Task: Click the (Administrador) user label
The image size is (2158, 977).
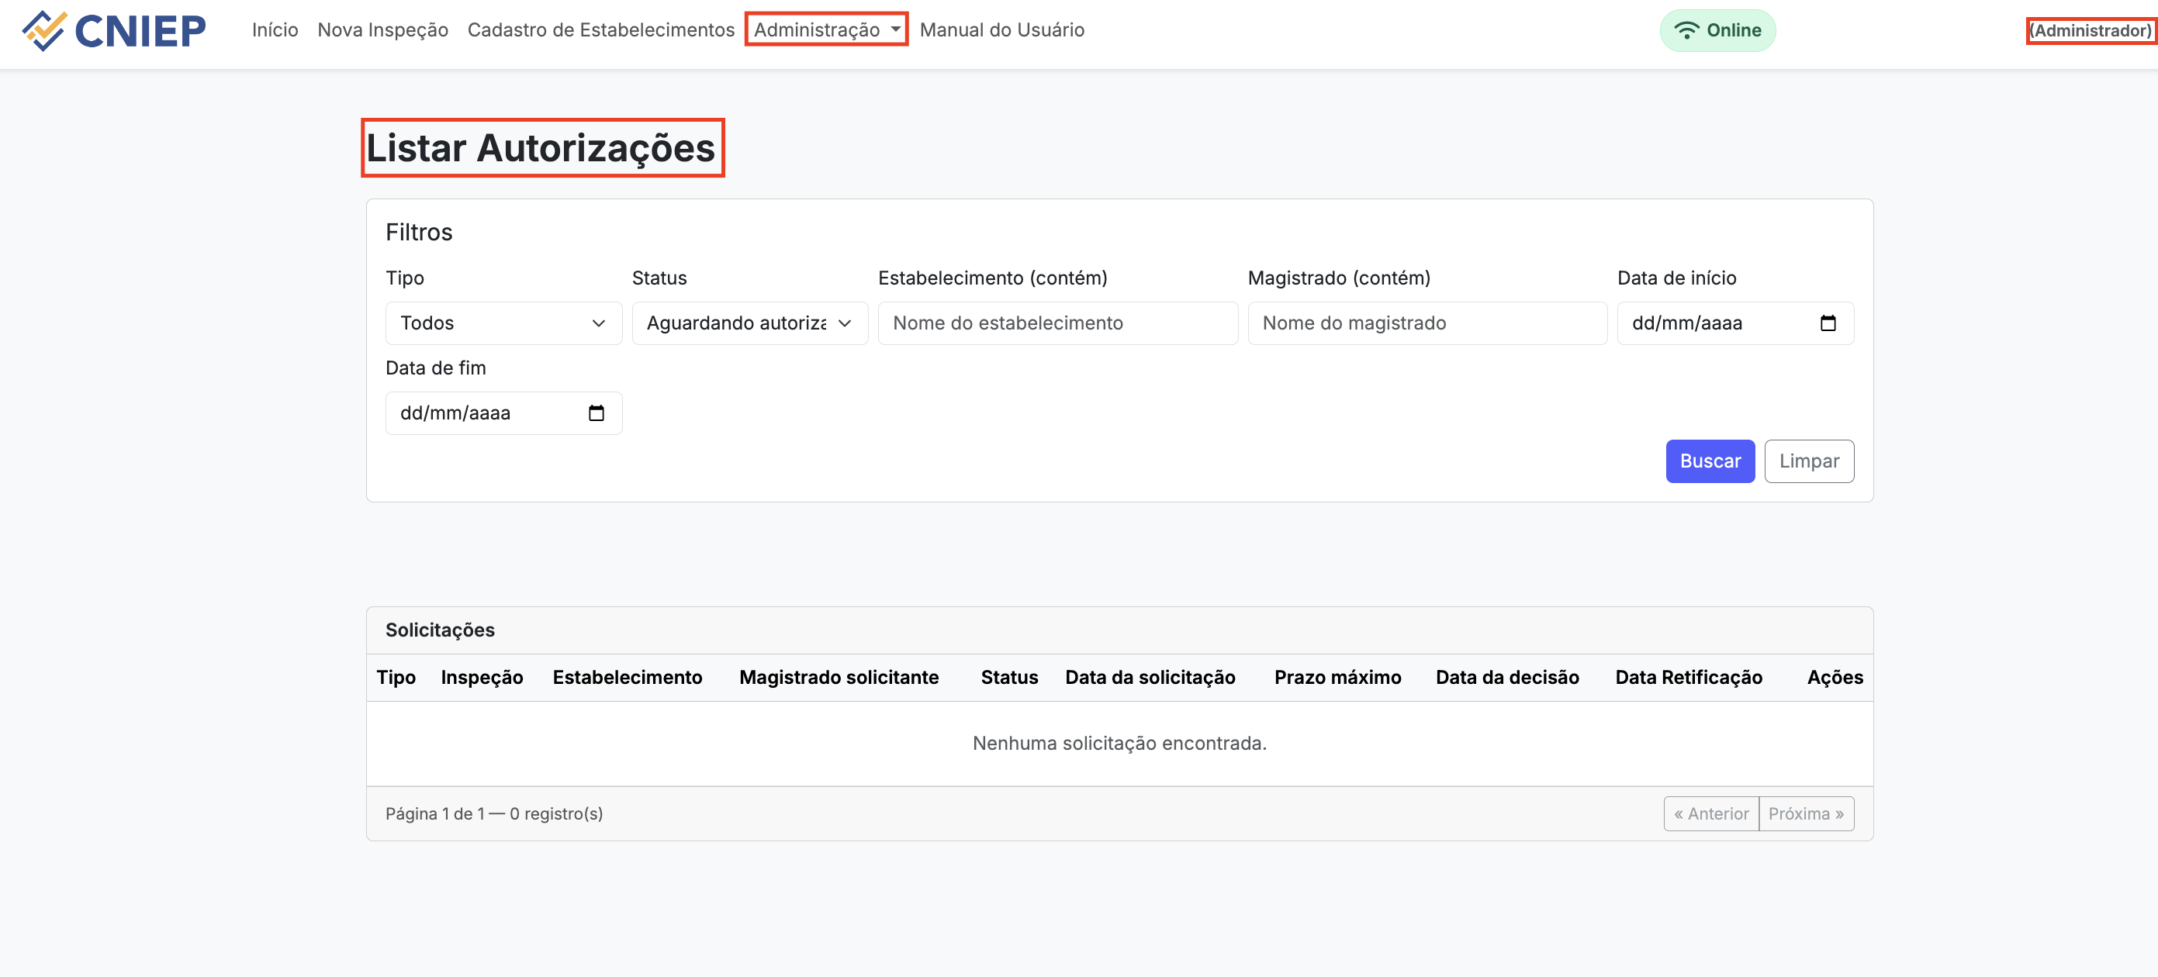Action: (x=2089, y=31)
